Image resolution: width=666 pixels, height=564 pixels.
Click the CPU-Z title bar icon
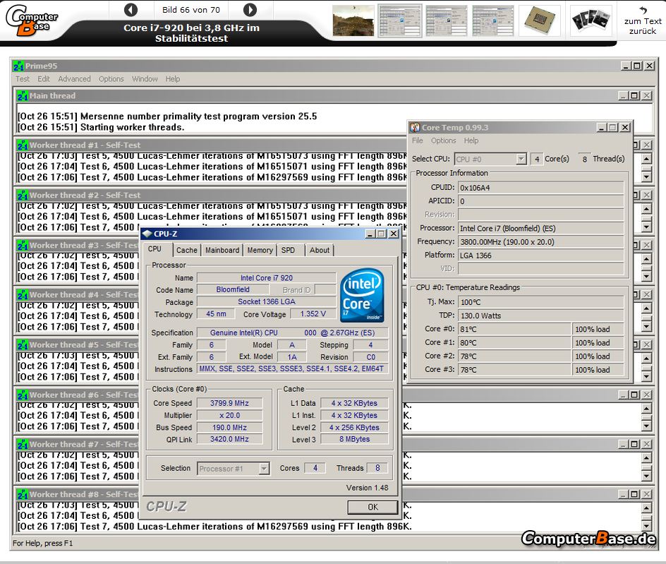147,234
